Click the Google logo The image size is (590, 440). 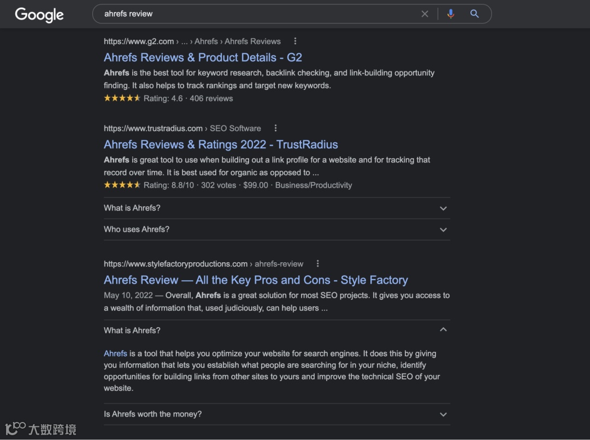[x=39, y=15]
